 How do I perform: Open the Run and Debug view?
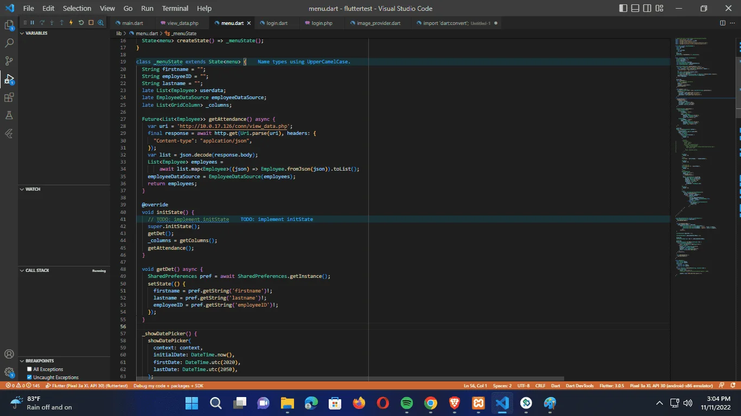(x=9, y=79)
